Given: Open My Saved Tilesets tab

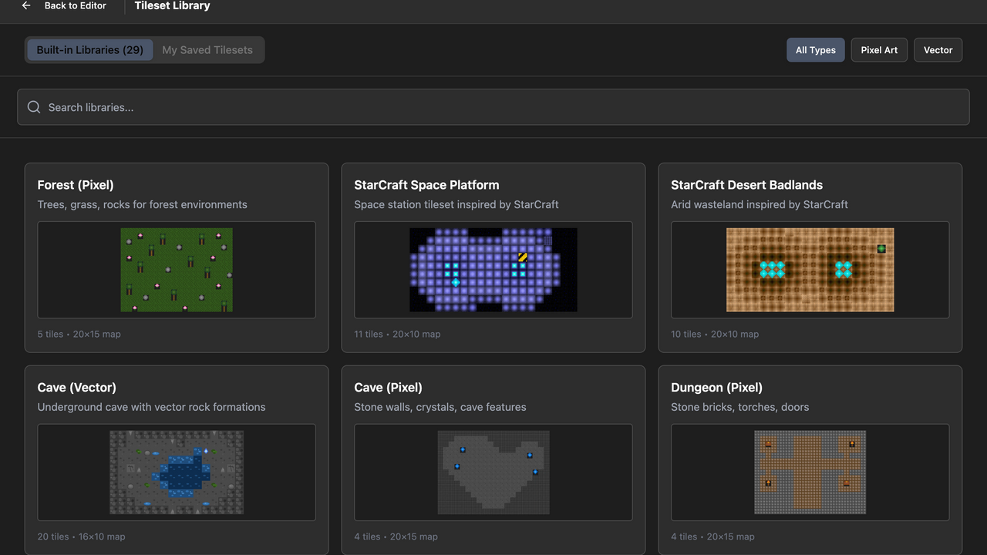Looking at the screenshot, I should coord(207,50).
